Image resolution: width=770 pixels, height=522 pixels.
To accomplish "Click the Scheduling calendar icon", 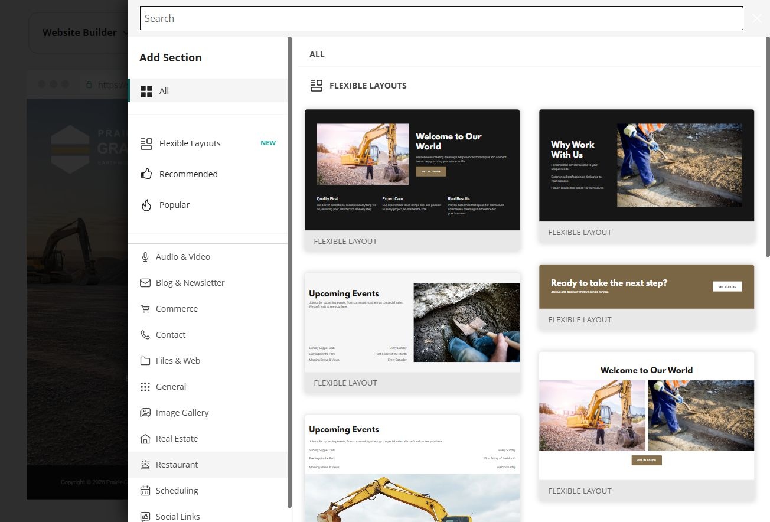I will pyautogui.click(x=145, y=491).
